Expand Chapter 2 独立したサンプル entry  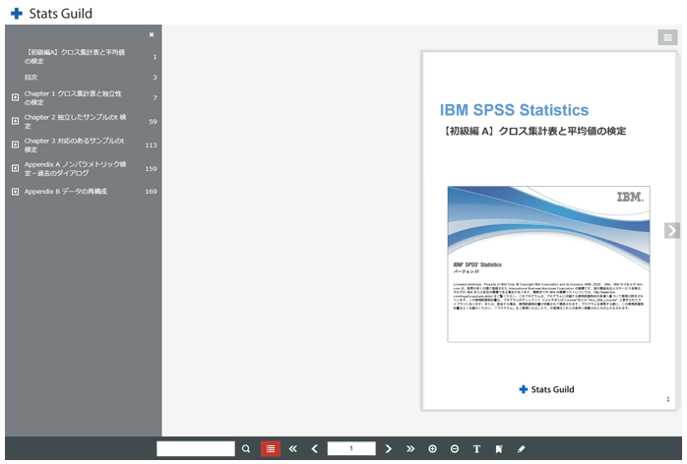tap(16, 121)
